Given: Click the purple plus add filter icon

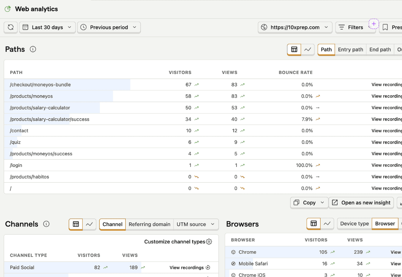Looking at the screenshot, I should click(374, 24).
